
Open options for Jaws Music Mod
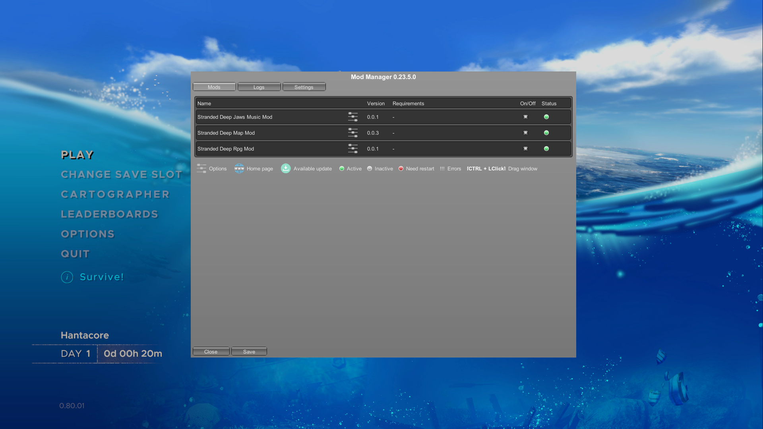pos(352,117)
